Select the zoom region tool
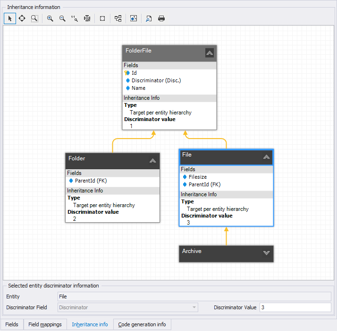 pyautogui.click(x=34, y=18)
